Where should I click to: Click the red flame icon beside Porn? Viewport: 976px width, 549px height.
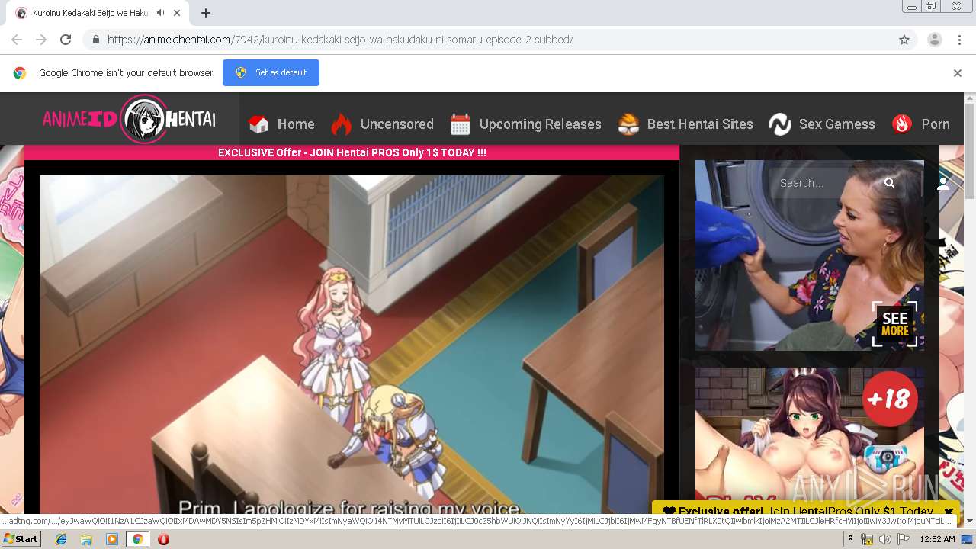(x=902, y=124)
